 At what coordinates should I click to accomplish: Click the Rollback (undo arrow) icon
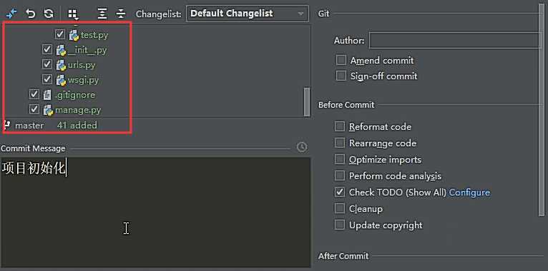pos(31,14)
